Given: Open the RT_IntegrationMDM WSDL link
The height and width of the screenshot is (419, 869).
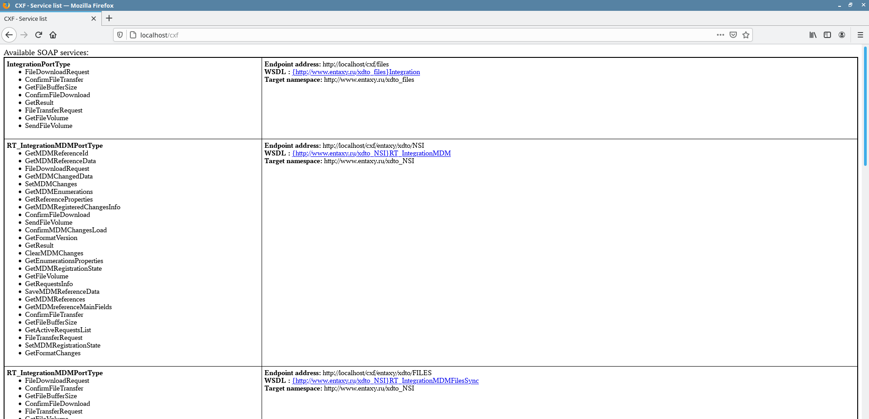Looking at the screenshot, I should coord(372,153).
